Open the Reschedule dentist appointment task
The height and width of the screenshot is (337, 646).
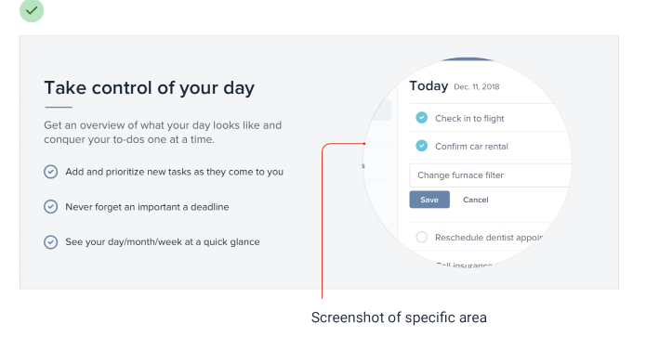click(489, 238)
